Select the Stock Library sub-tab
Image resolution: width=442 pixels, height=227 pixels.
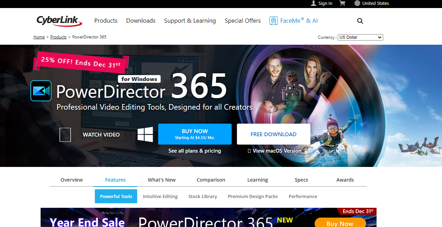tap(203, 196)
